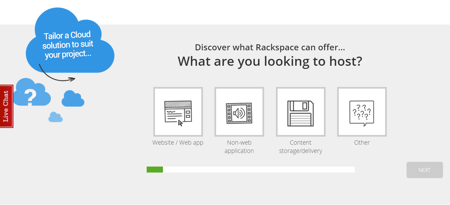Click the 'Content storage/delivery' text label
This screenshot has height=205, width=450.
click(x=300, y=147)
